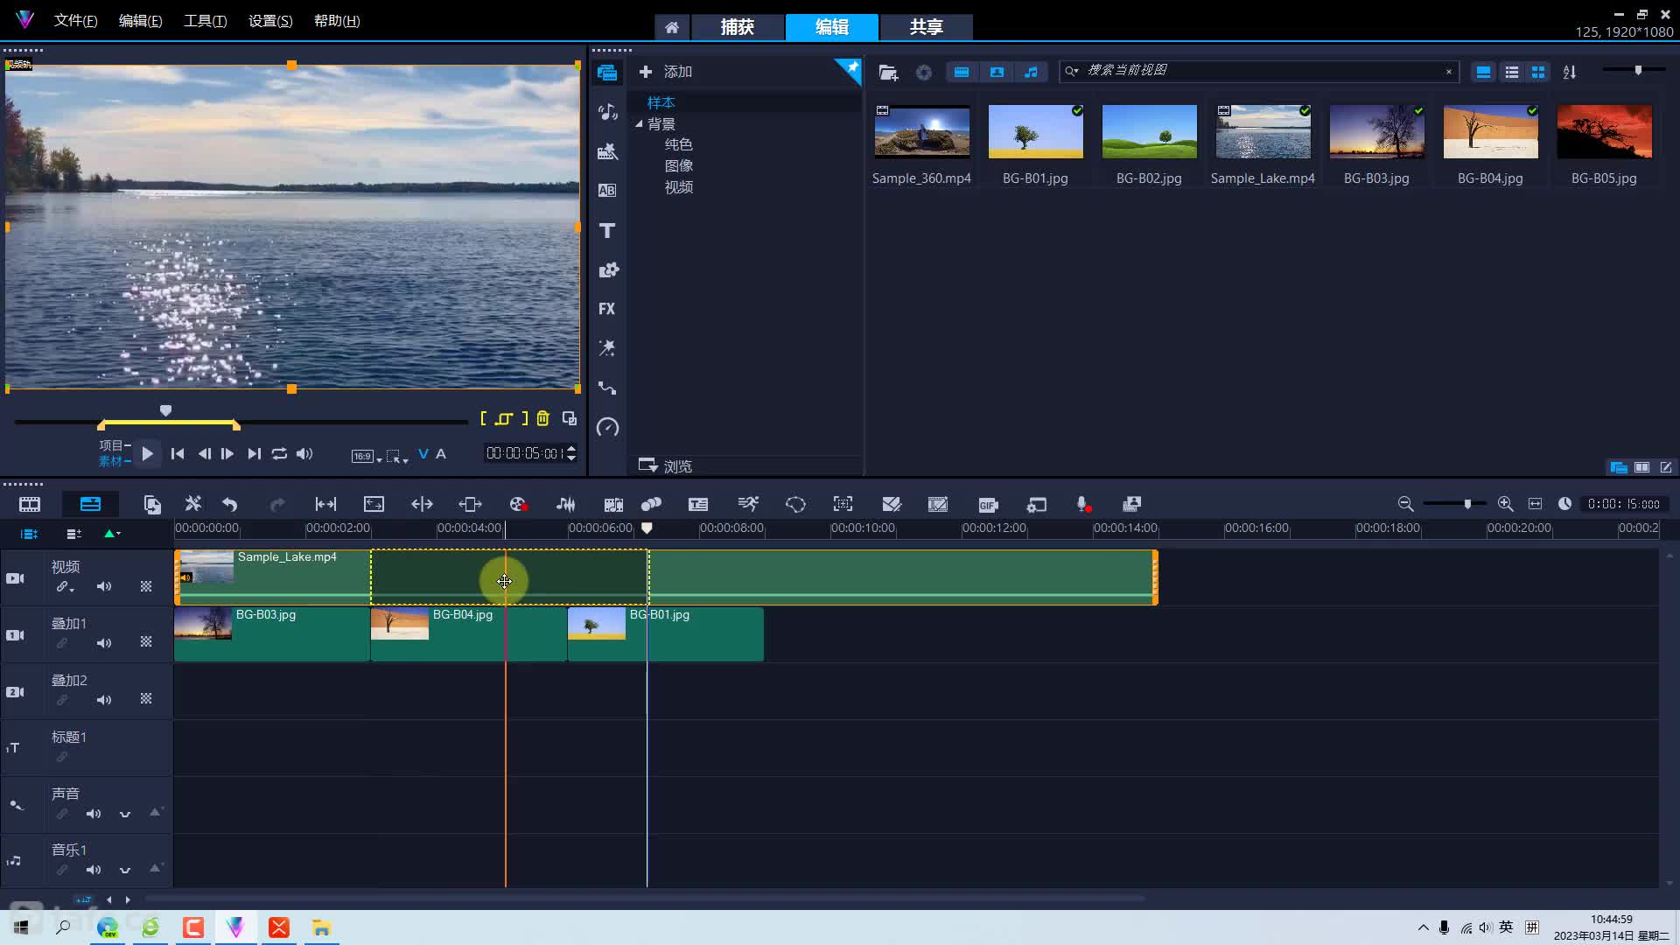This screenshot has height=945, width=1680.
Task: Click the Undo arrow in timeline toolbar
Action: click(229, 504)
